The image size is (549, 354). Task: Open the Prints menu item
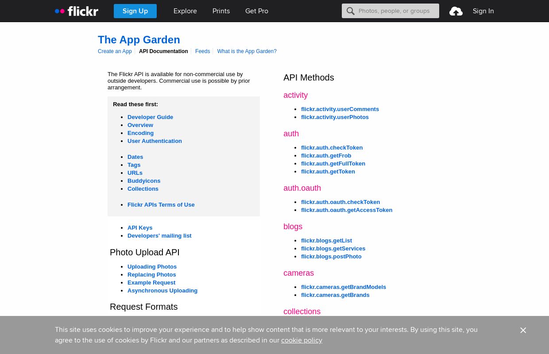click(x=221, y=11)
